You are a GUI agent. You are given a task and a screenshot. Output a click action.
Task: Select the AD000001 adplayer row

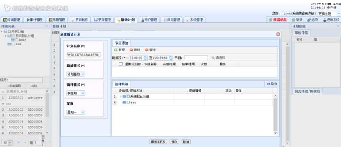coord(23,98)
